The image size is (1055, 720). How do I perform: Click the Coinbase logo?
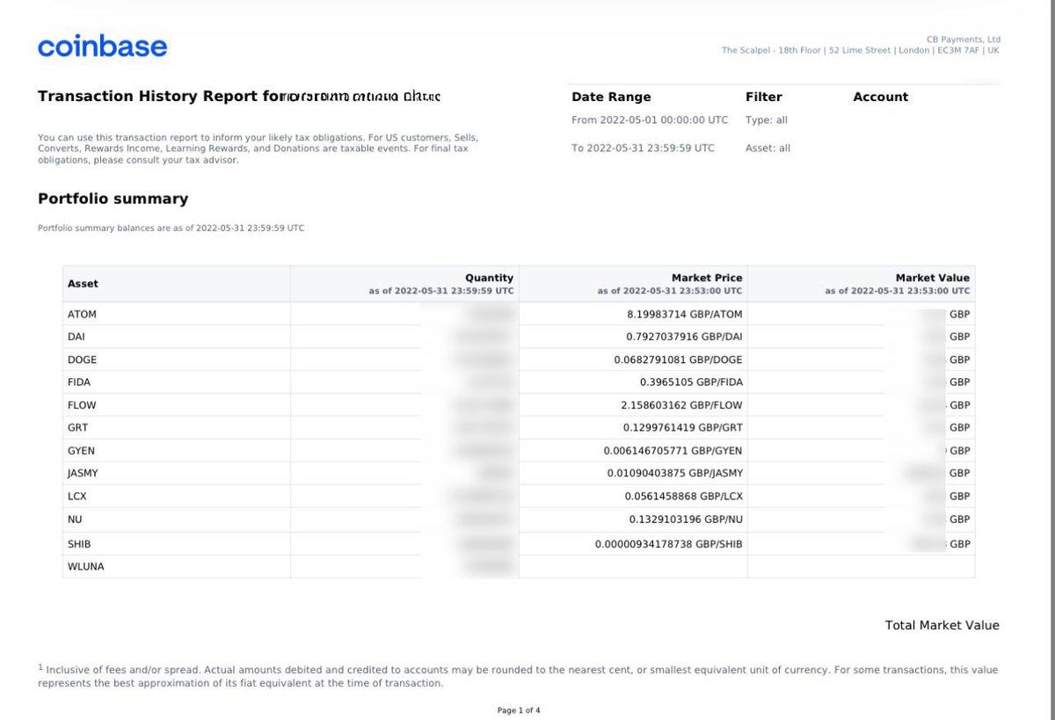tap(102, 46)
